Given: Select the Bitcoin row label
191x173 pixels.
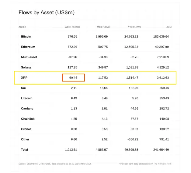Looking at the screenshot, I should [x=26, y=37].
